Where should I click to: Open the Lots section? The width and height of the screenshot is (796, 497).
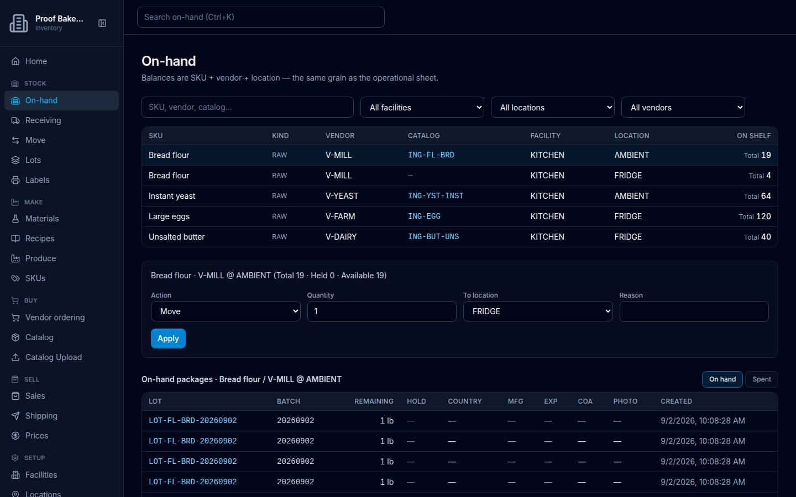pos(61,160)
